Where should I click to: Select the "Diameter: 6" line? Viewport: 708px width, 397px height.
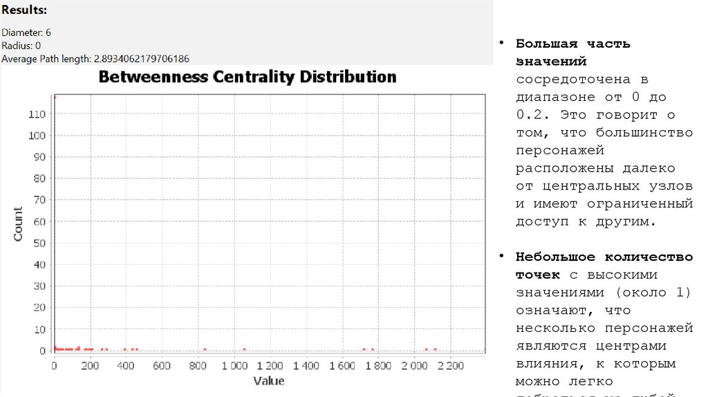coord(26,33)
